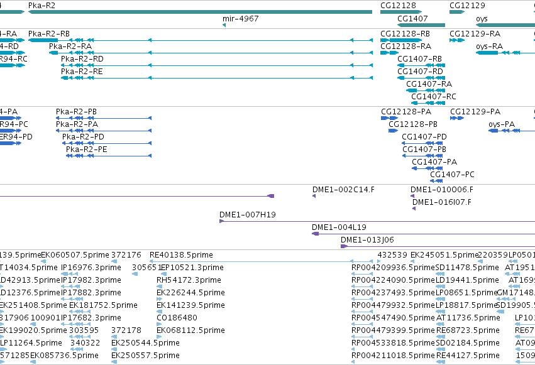This screenshot has width=535, height=365.
Task: Click protein Pka-R2-PA label
Action: click(77, 124)
